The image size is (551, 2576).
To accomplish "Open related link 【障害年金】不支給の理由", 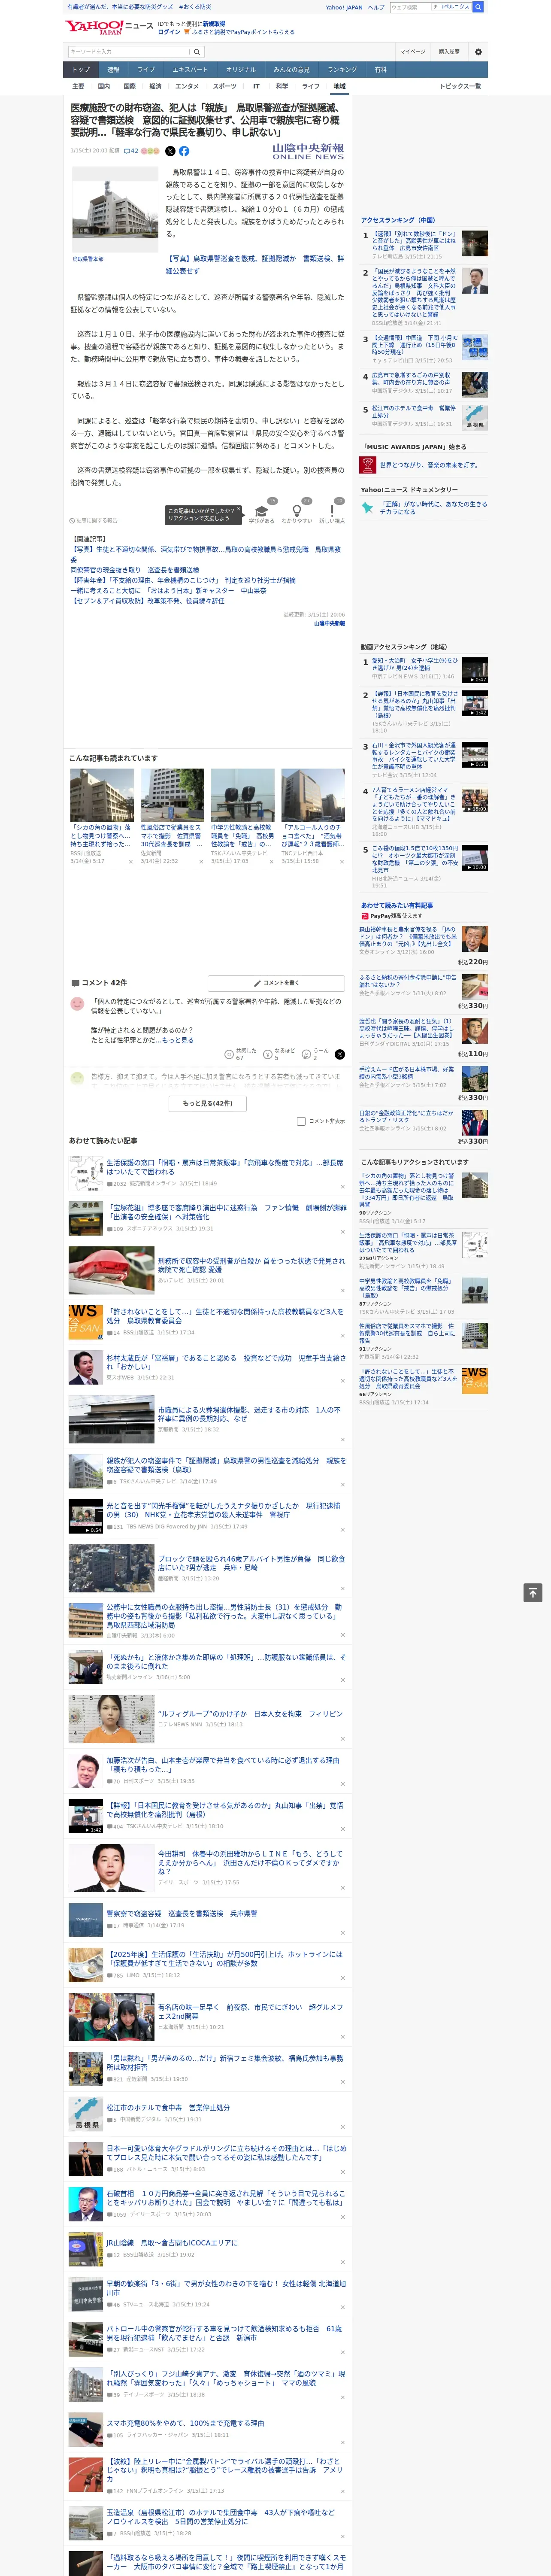I will [183, 580].
